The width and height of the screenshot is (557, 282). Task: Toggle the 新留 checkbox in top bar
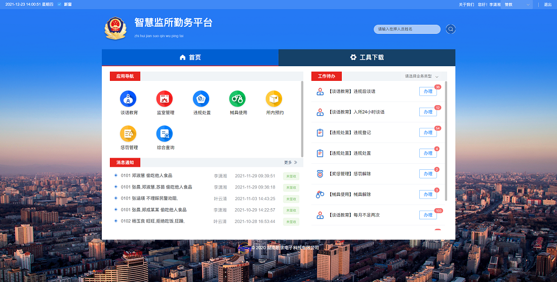coord(60,5)
